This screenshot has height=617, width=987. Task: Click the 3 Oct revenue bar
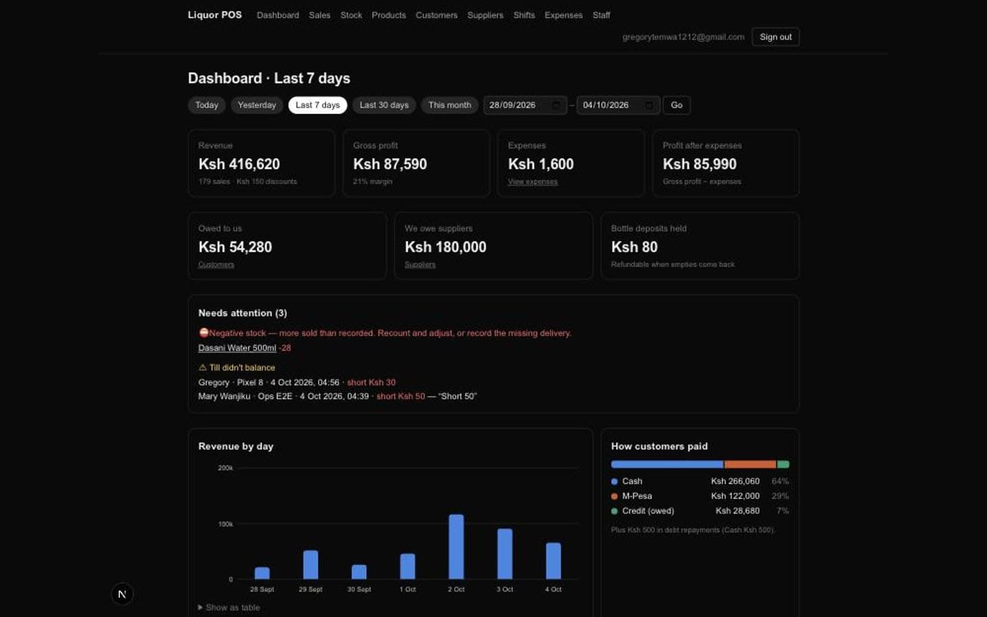tap(504, 554)
